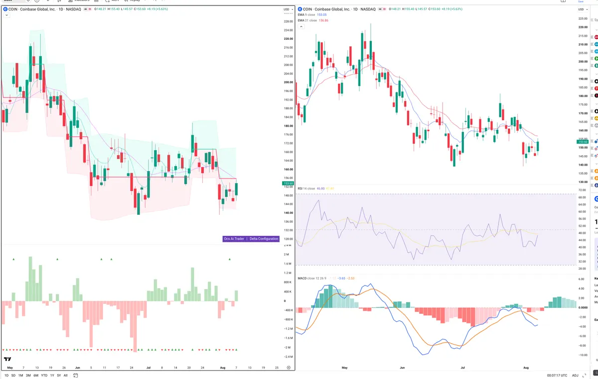Click the Delta Configuration label

pyautogui.click(x=264, y=239)
